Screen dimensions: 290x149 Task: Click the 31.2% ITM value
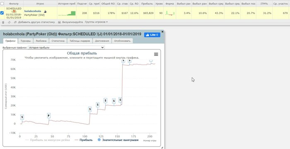coord(268,13)
